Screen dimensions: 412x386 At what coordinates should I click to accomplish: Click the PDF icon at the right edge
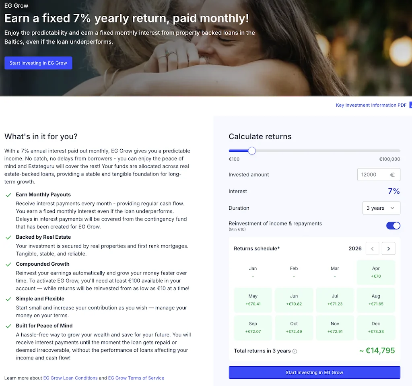(x=410, y=105)
